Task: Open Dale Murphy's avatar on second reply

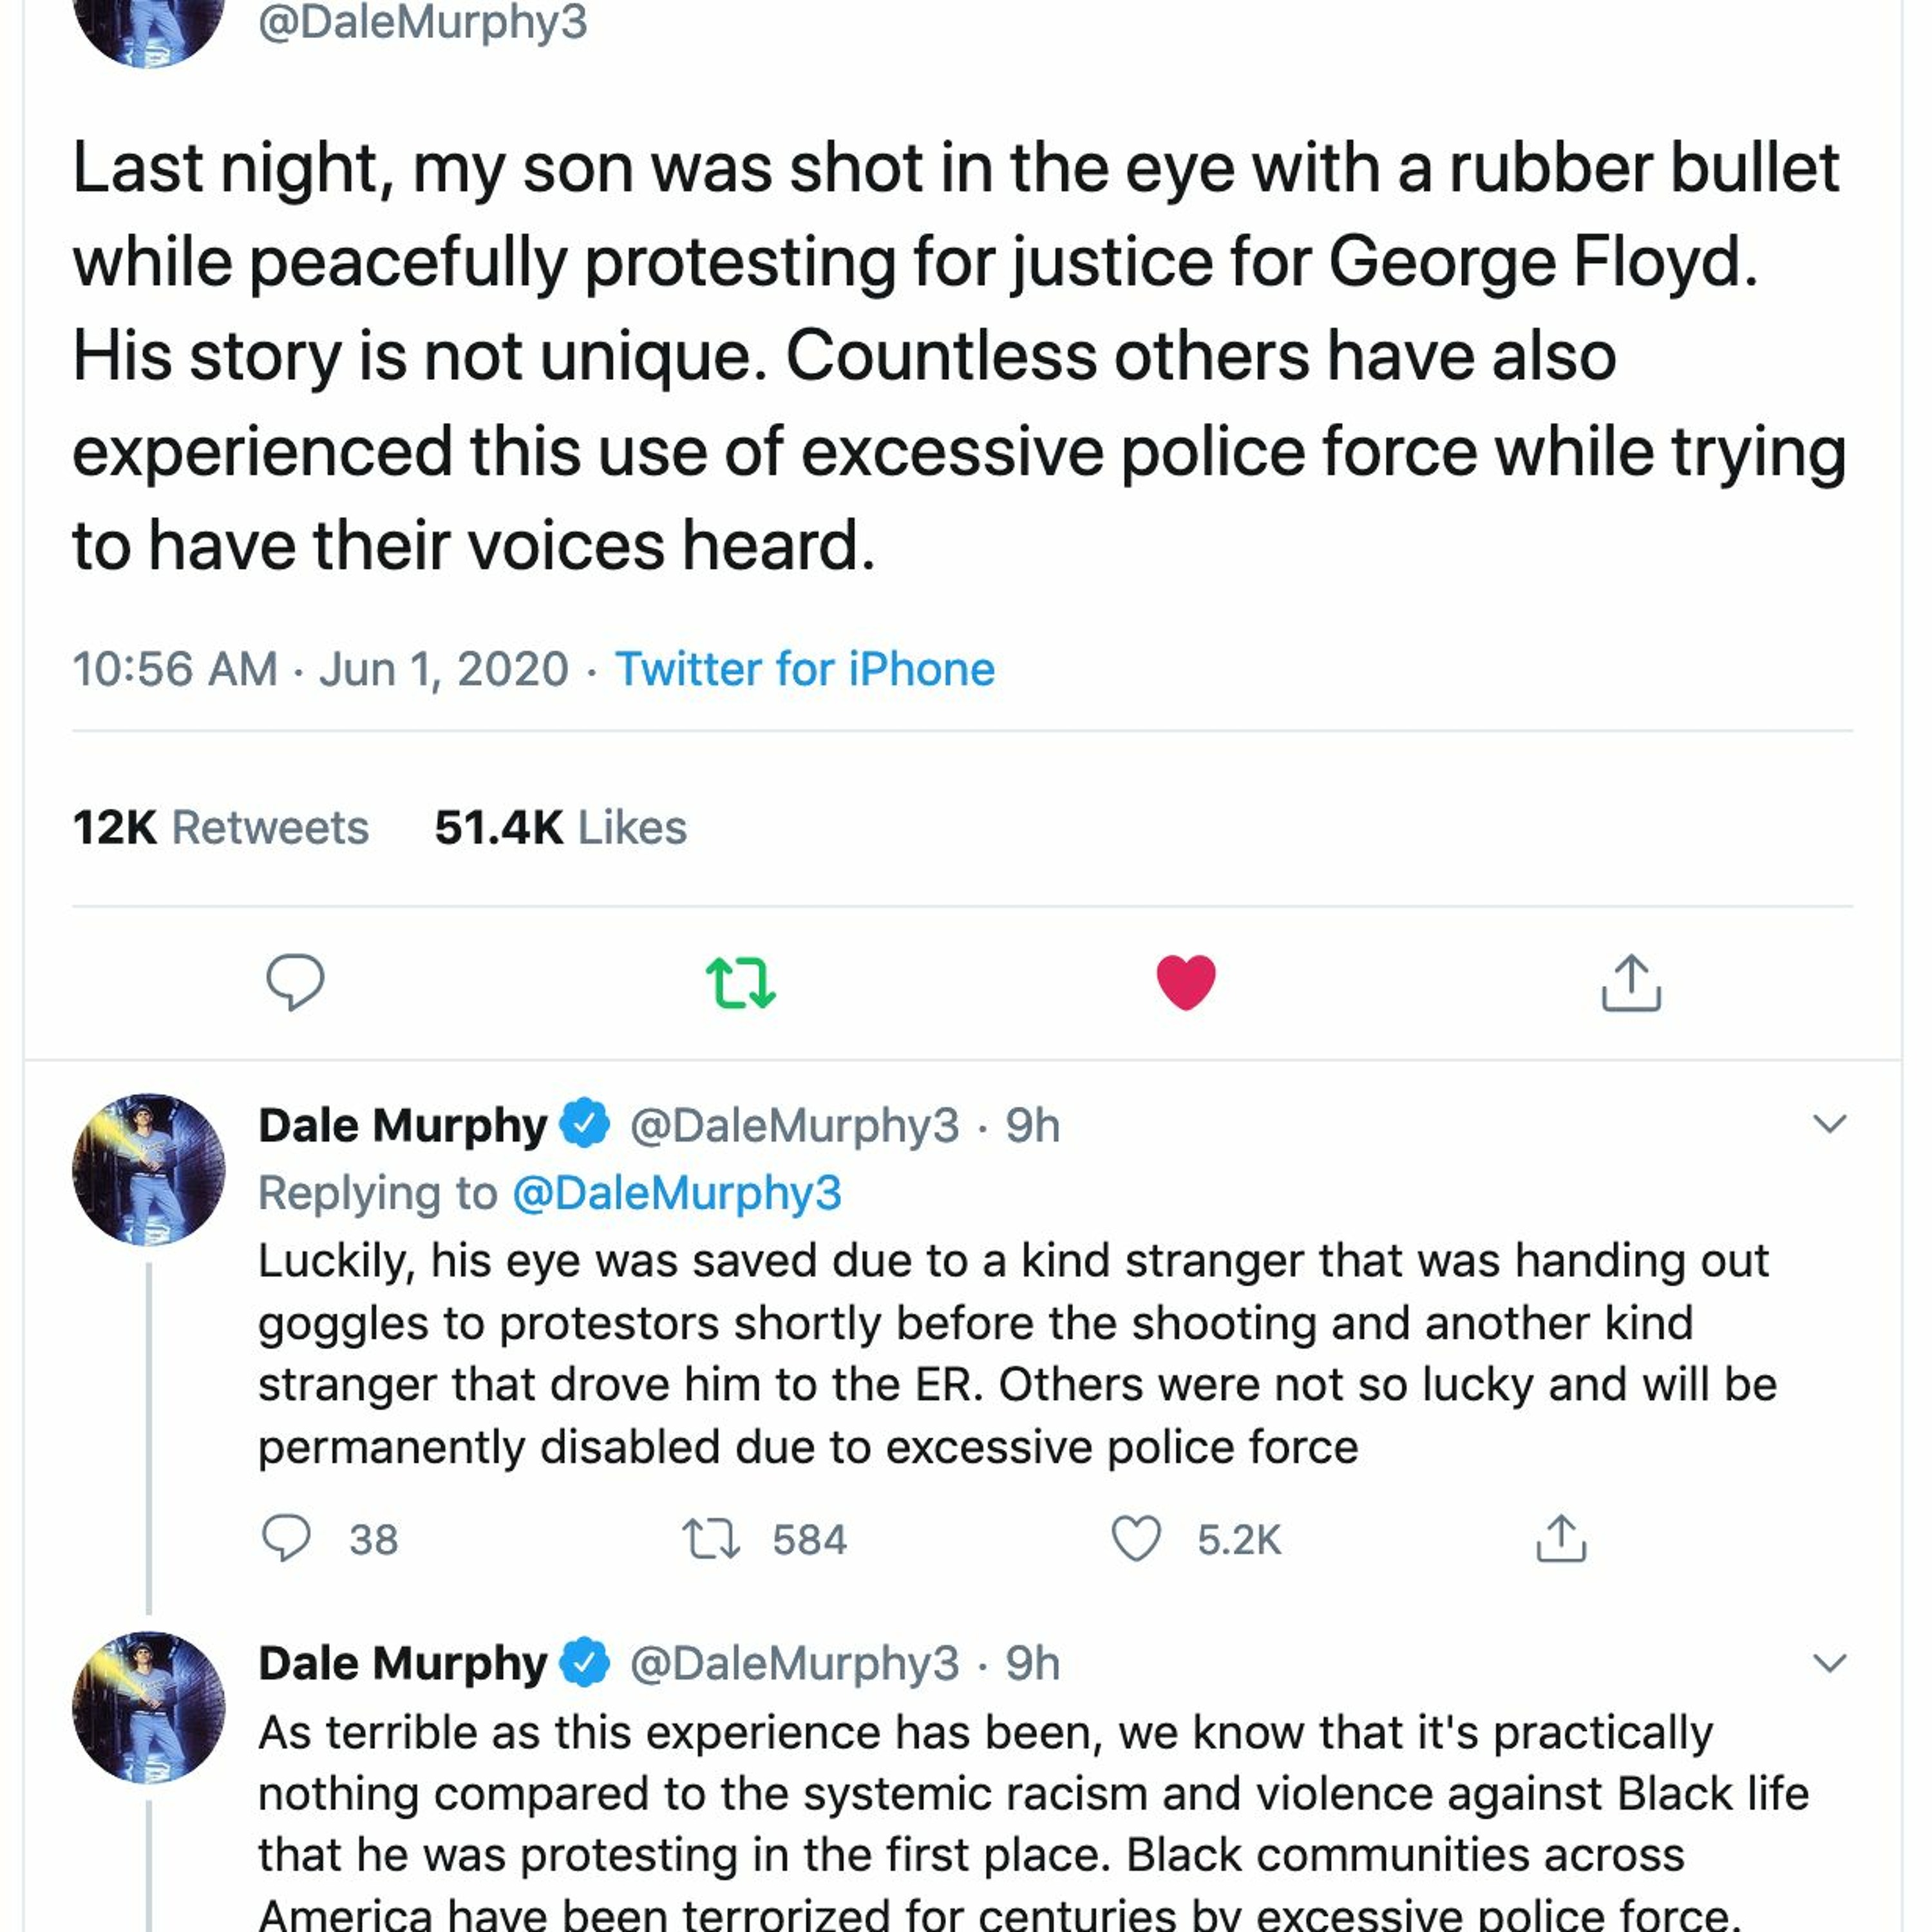Action: (x=149, y=1707)
